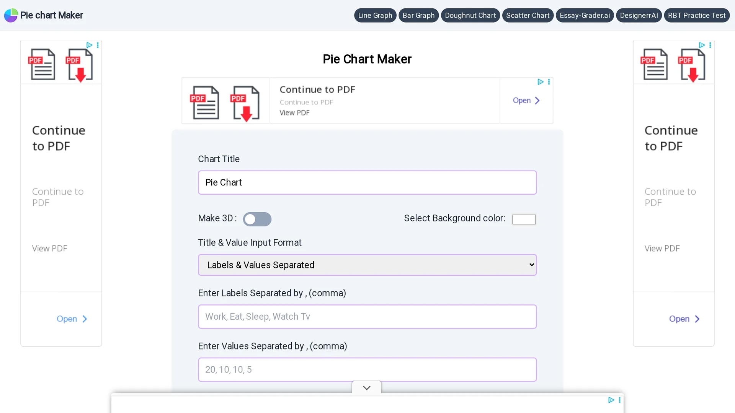Open the Bar Graph page
735x413 pixels.
click(x=418, y=15)
